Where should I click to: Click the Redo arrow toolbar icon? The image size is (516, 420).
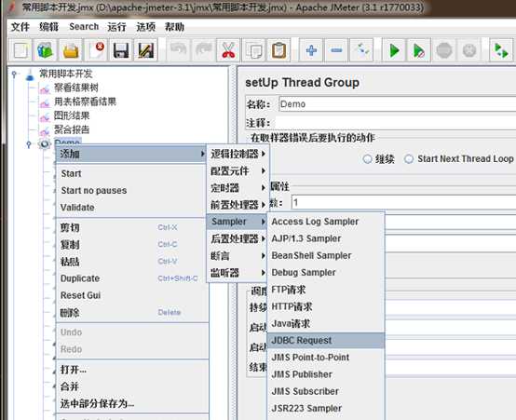[x=203, y=50]
